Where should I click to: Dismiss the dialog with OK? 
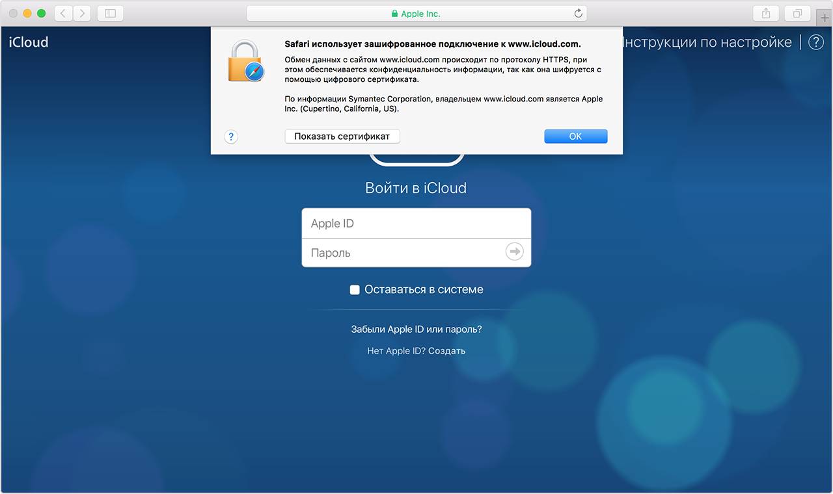(x=575, y=136)
